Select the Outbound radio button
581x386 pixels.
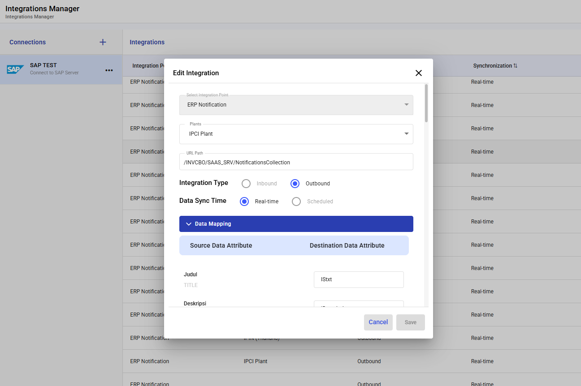295,184
